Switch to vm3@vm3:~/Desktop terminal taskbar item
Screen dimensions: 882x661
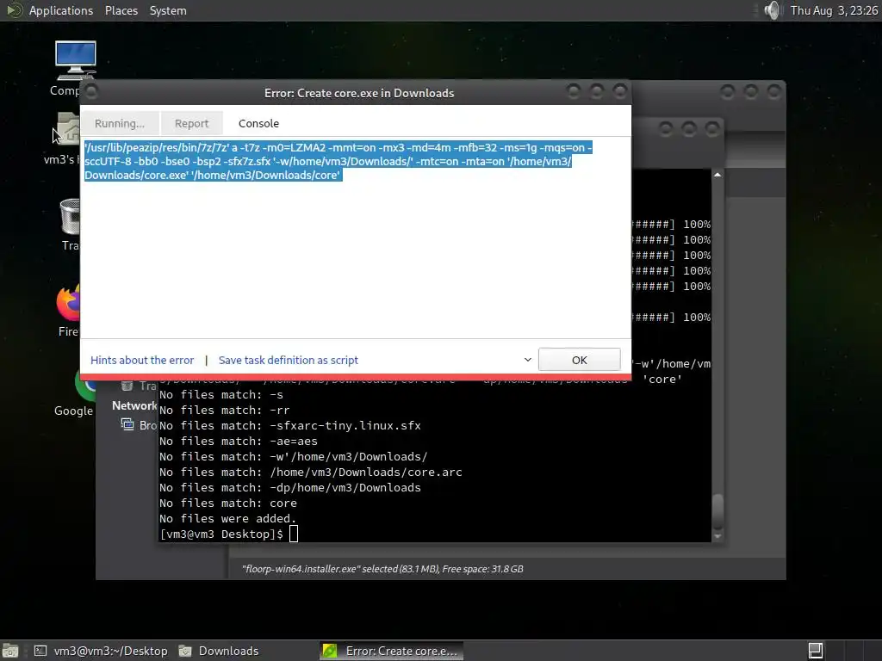tap(102, 651)
